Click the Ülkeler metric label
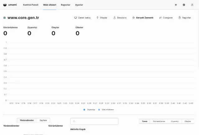 79,28
